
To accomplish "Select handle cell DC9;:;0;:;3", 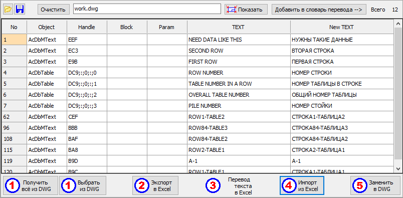I will [87, 106].
